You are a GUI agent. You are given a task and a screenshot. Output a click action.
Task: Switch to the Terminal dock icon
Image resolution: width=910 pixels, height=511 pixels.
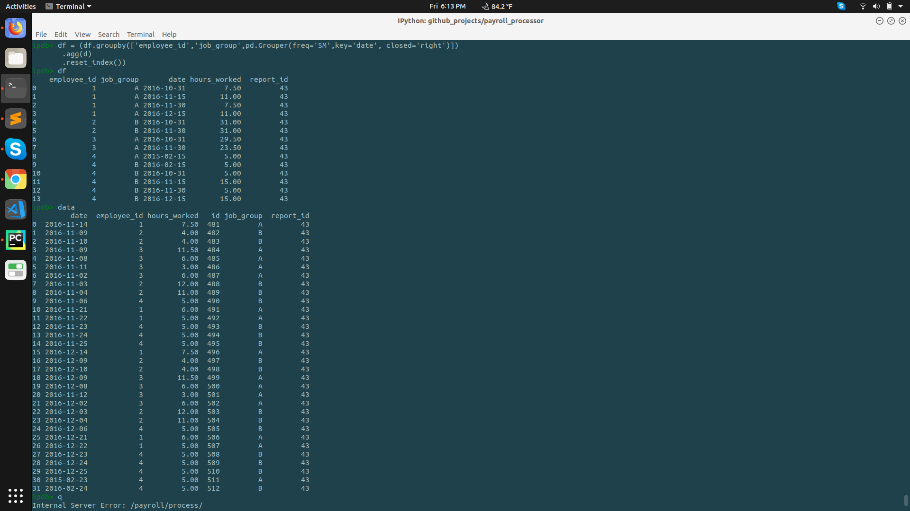point(16,88)
